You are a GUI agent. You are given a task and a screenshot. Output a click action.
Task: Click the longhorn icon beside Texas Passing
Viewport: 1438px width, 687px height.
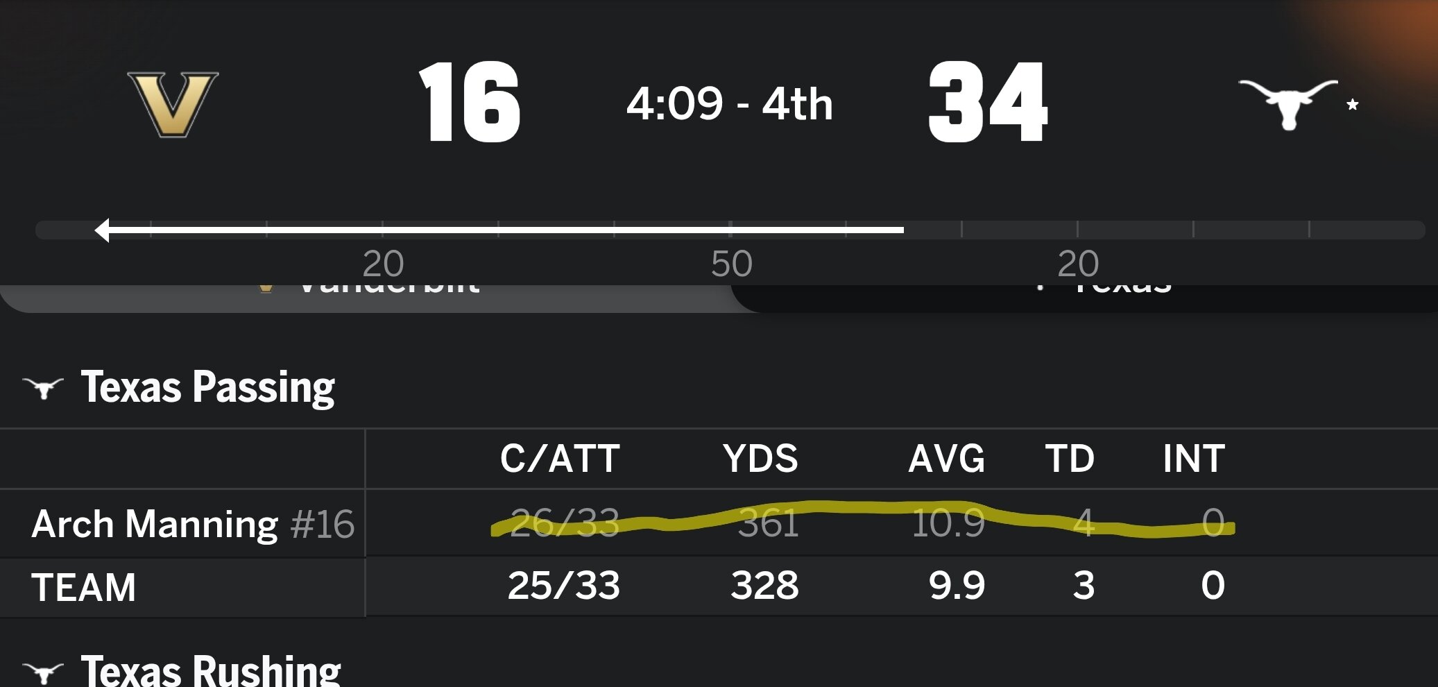(43, 388)
